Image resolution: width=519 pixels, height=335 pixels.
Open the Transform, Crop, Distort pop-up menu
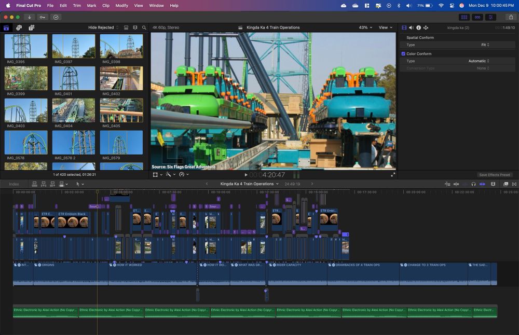coord(158,175)
